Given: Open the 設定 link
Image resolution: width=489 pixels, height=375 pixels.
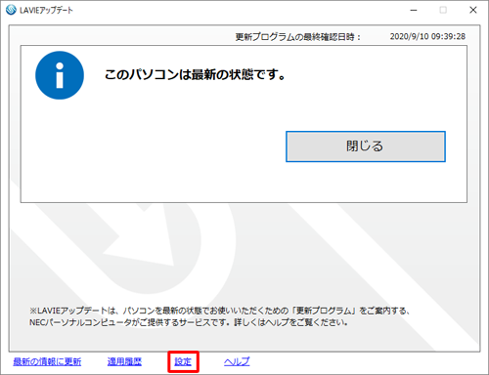Looking at the screenshot, I should [183, 361].
